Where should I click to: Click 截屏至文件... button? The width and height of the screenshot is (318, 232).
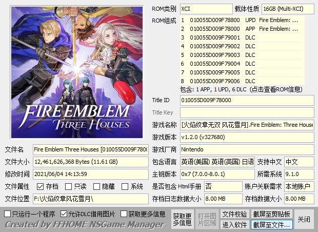[271, 224]
